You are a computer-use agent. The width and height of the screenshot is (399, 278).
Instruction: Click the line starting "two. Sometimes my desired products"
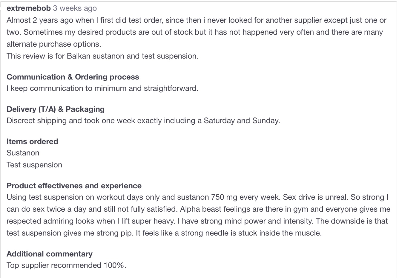pos(195,32)
